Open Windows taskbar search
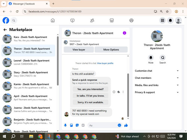 13,137
